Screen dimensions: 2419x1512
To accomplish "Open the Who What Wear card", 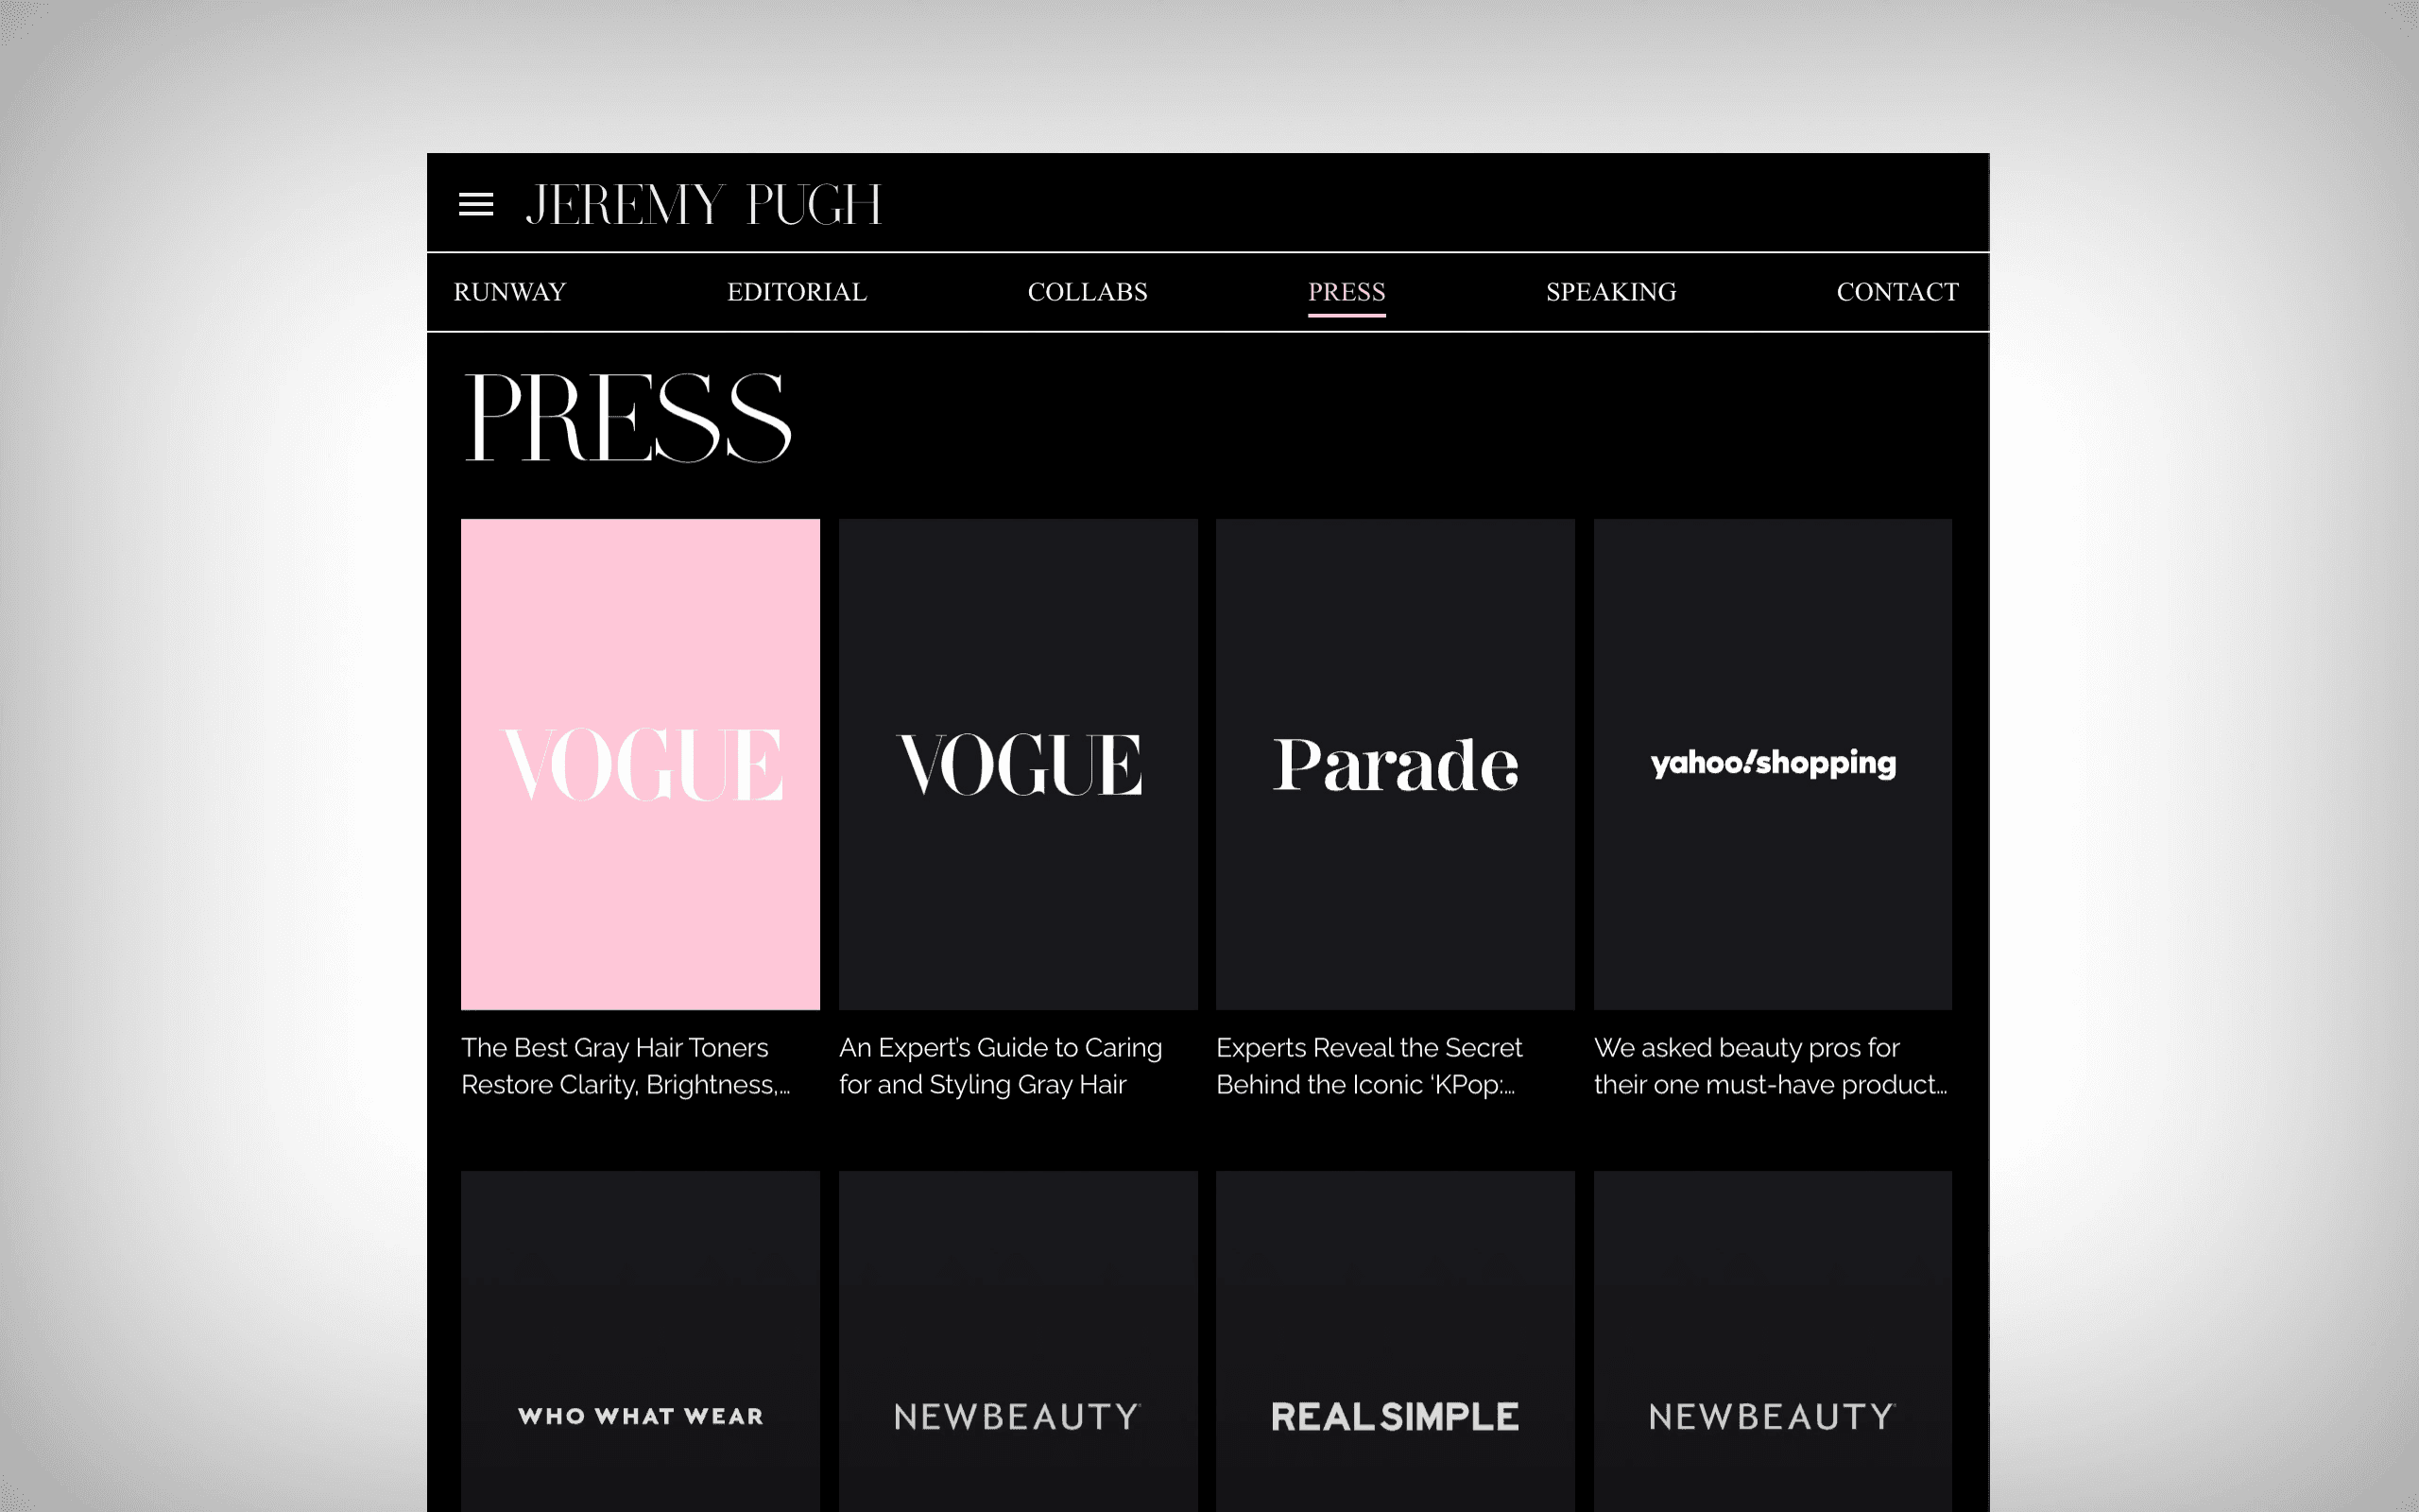I will point(640,1400).
